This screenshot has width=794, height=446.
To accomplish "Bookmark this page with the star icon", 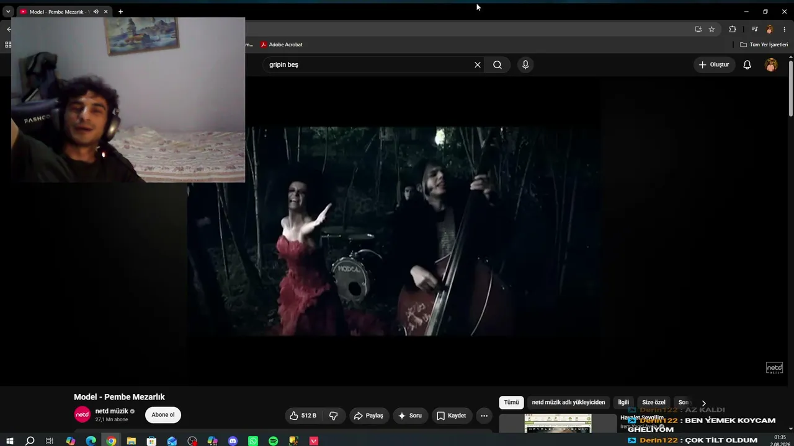I will click(711, 29).
